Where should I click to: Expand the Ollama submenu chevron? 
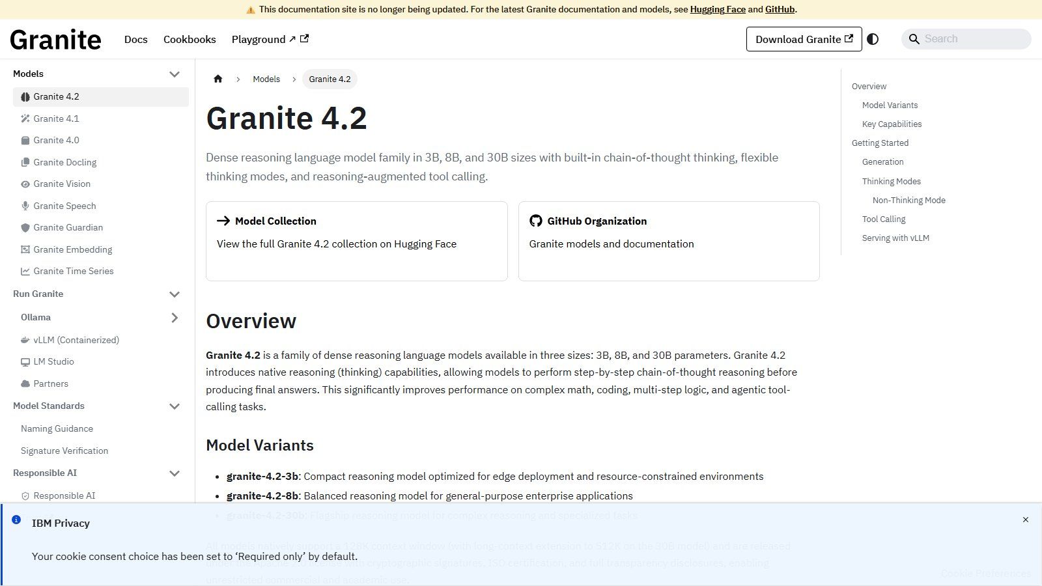175,318
